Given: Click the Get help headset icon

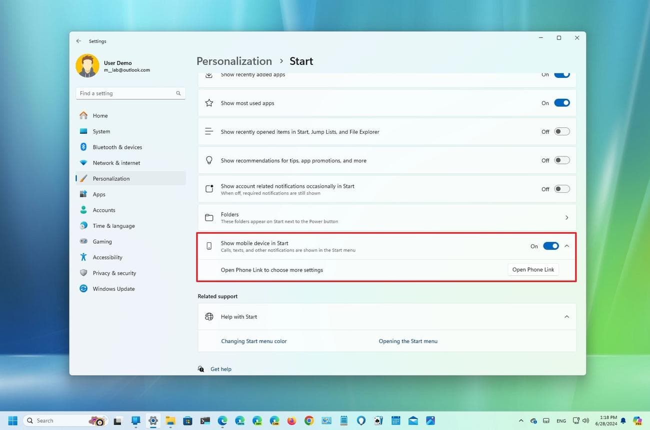Looking at the screenshot, I should 201,369.
